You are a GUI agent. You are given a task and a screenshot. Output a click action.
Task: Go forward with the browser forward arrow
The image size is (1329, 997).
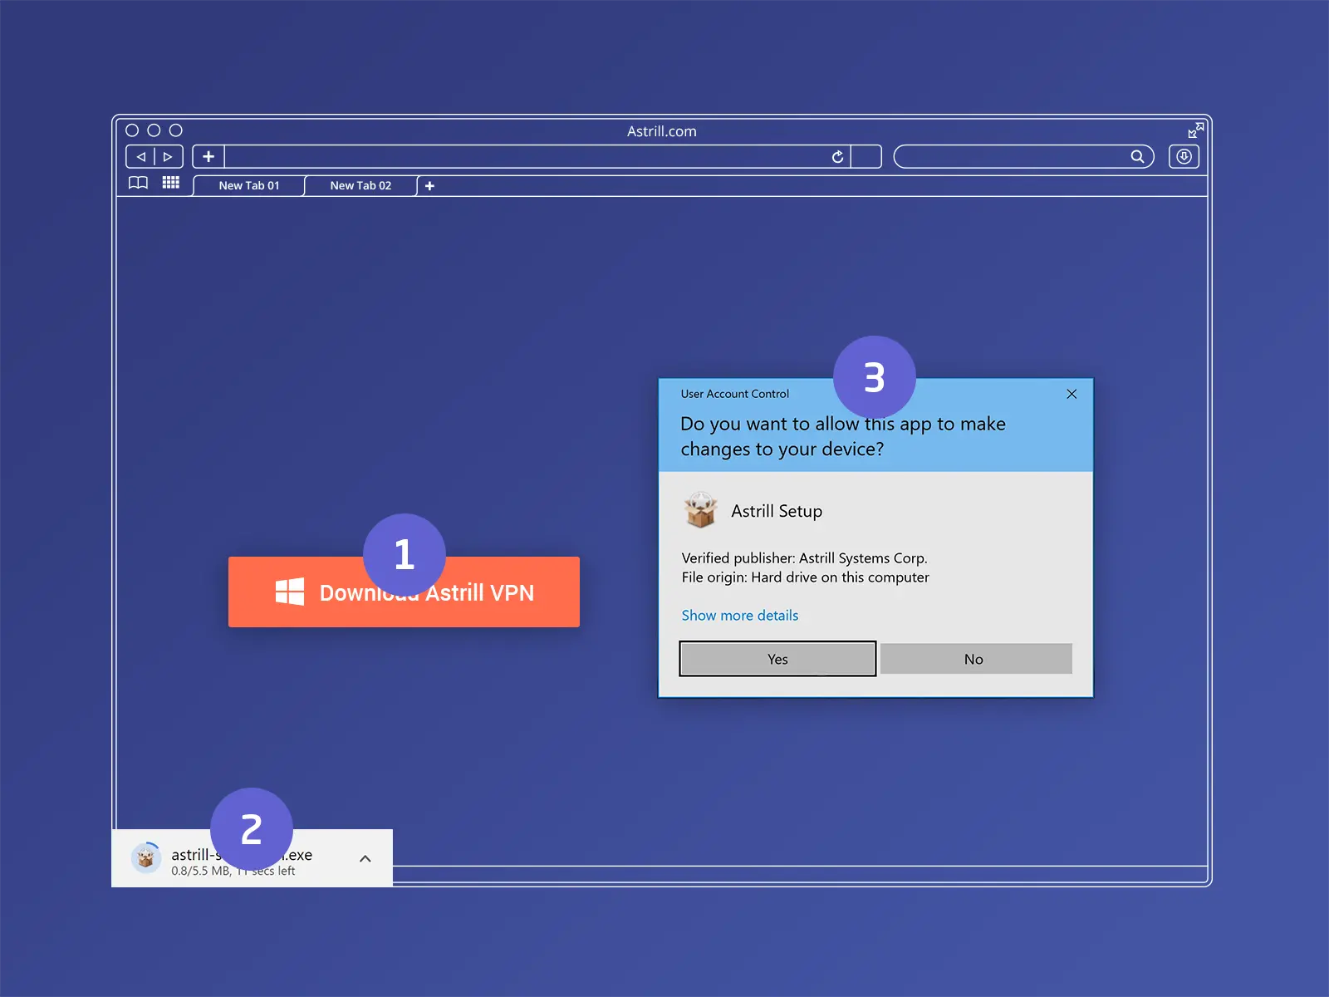(168, 156)
